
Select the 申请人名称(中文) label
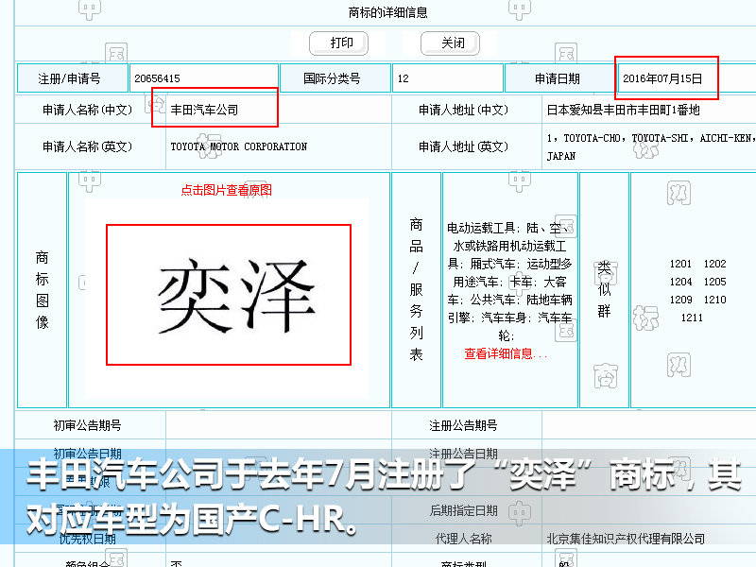87,110
